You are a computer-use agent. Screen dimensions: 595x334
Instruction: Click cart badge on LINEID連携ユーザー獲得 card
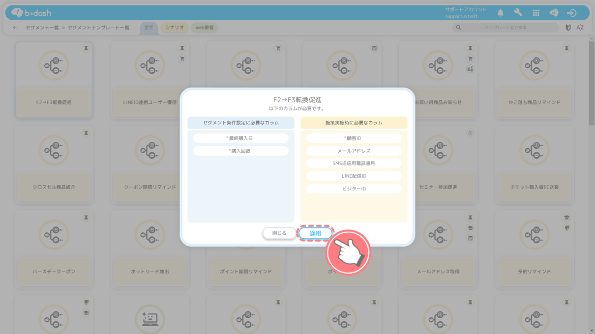point(182,59)
